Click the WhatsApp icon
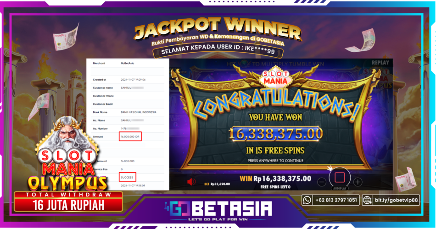The width and height of the screenshot is (436, 229). [307, 200]
